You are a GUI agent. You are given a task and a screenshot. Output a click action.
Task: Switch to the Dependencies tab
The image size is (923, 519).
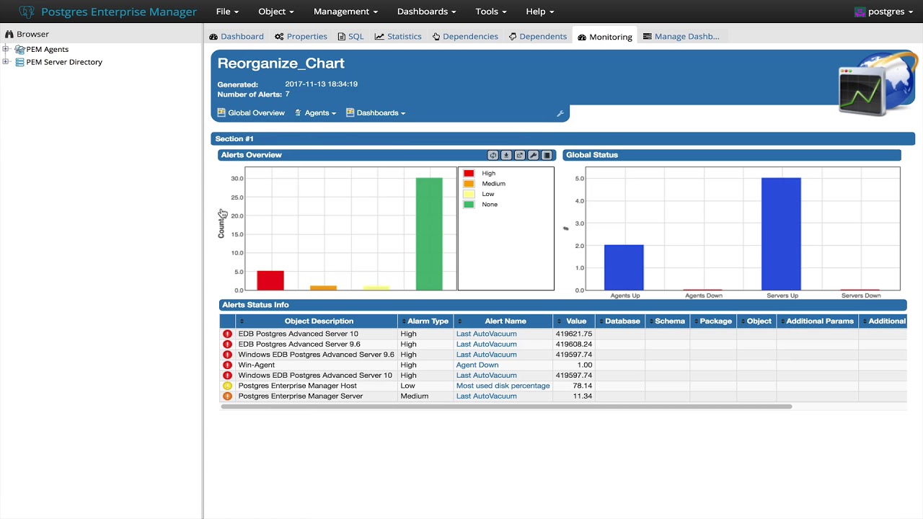(x=465, y=37)
